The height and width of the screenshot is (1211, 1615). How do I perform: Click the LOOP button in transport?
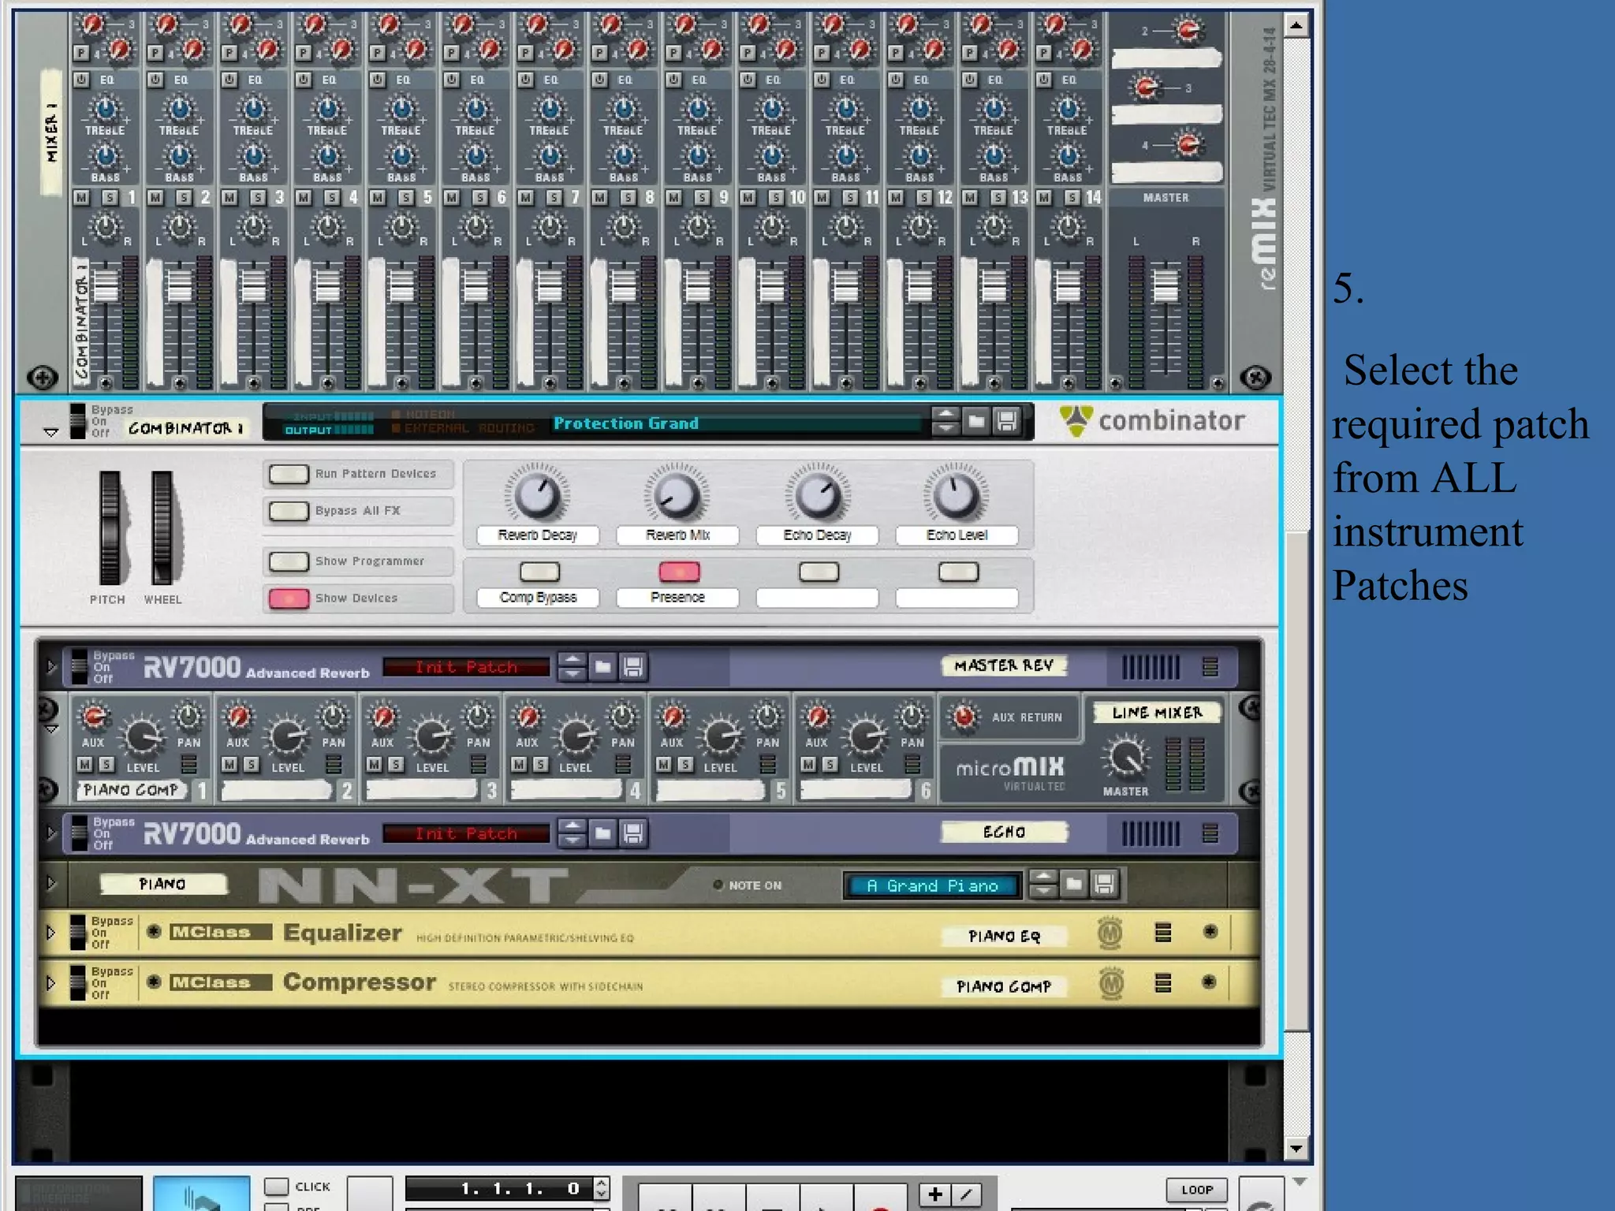coord(1197,1190)
